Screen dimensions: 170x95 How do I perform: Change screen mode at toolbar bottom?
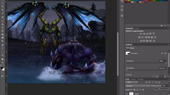(x=2, y=76)
